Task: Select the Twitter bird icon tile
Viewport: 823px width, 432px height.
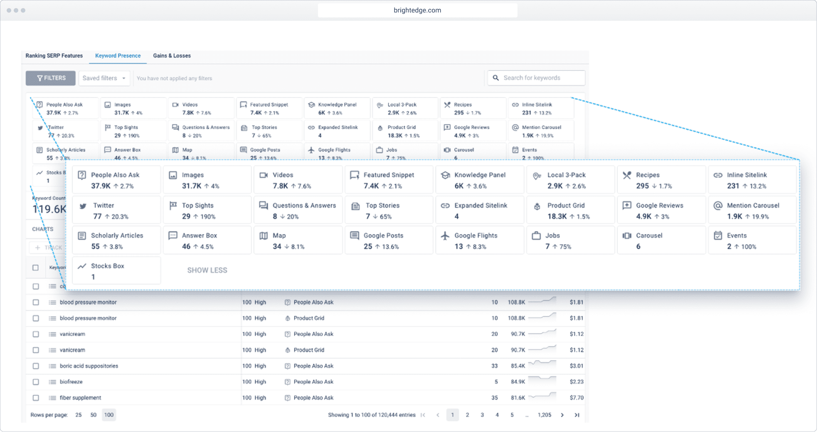Action: point(83,206)
